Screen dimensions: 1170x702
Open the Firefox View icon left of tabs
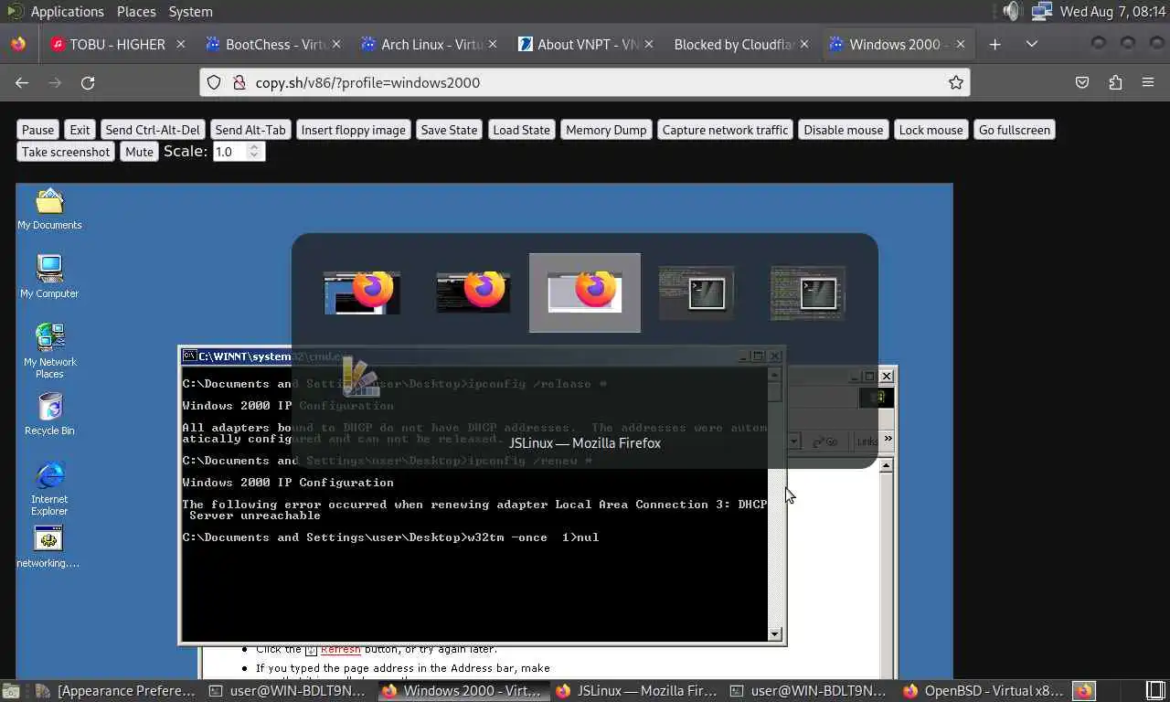pos(17,44)
